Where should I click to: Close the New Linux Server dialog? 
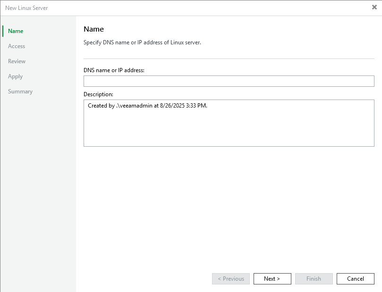pyautogui.click(x=374, y=8)
